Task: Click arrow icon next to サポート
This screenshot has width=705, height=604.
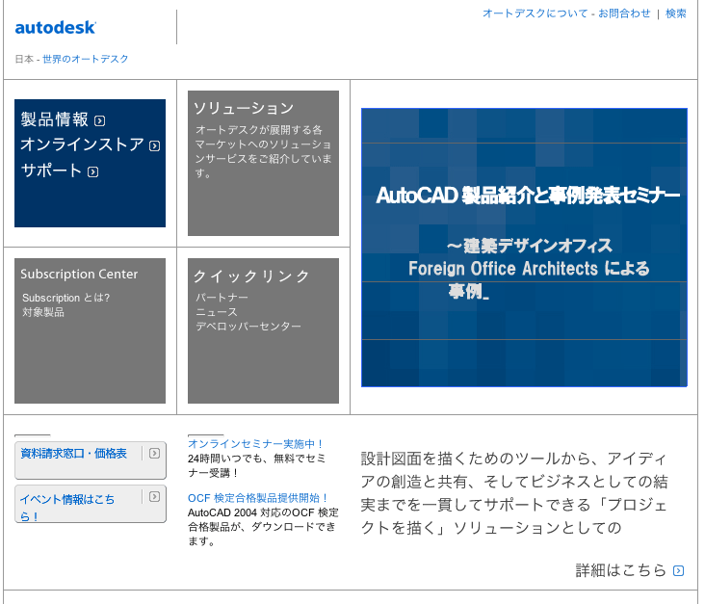Action: pyautogui.click(x=93, y=172)
